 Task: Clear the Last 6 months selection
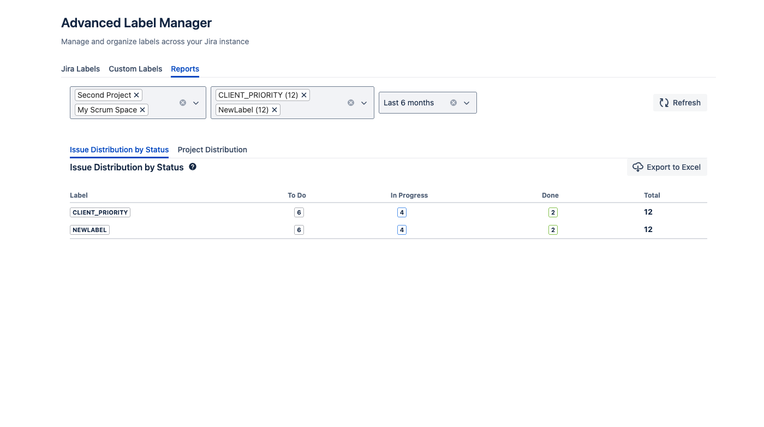click(x=453, y=103)
